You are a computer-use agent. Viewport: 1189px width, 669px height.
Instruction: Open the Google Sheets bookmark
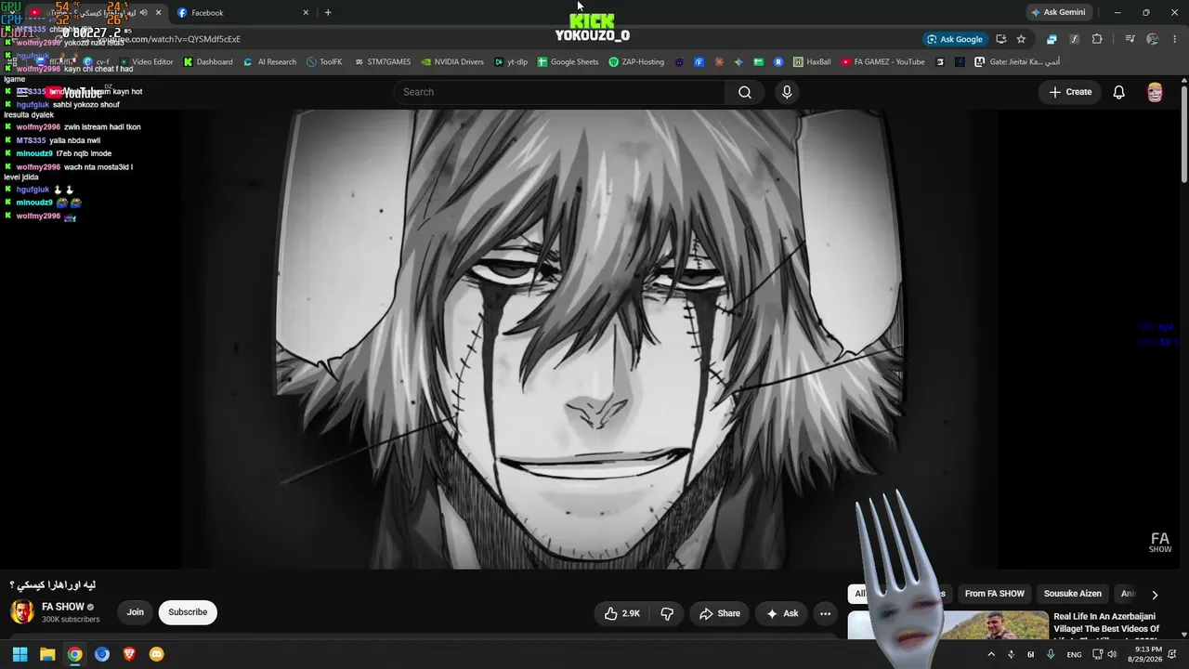(x=568, y=62)
